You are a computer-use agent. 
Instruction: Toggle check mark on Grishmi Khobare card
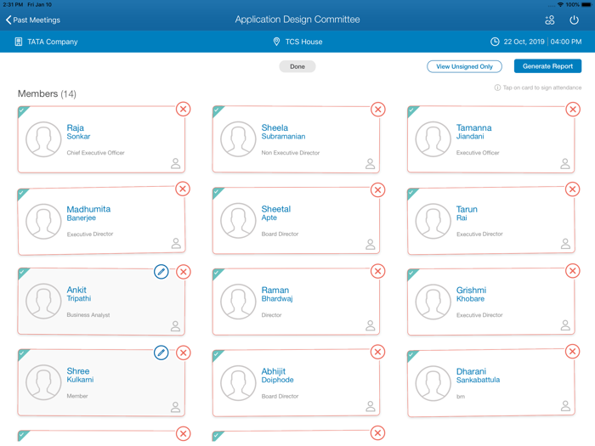[412, 274]
